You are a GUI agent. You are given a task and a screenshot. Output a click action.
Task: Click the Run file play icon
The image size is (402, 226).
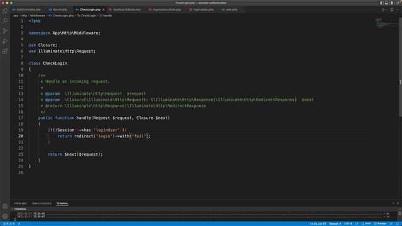coord(383,10)
